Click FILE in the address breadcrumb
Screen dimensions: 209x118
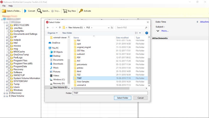[x=88, y=28]
